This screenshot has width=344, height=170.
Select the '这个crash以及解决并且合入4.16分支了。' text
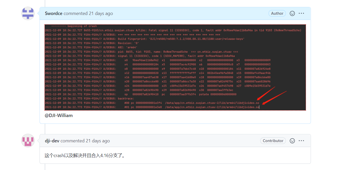click(x=85, y=156)
